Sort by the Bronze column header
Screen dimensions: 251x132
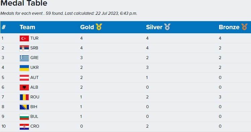[x=229, y=27]
